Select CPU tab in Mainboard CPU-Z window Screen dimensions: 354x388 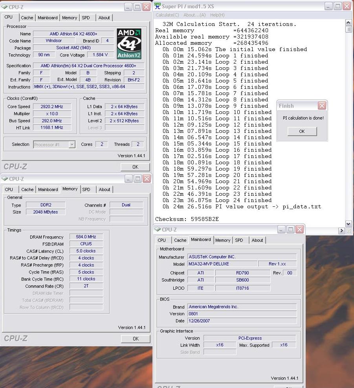pyautogui.click(x=162, y=240)
